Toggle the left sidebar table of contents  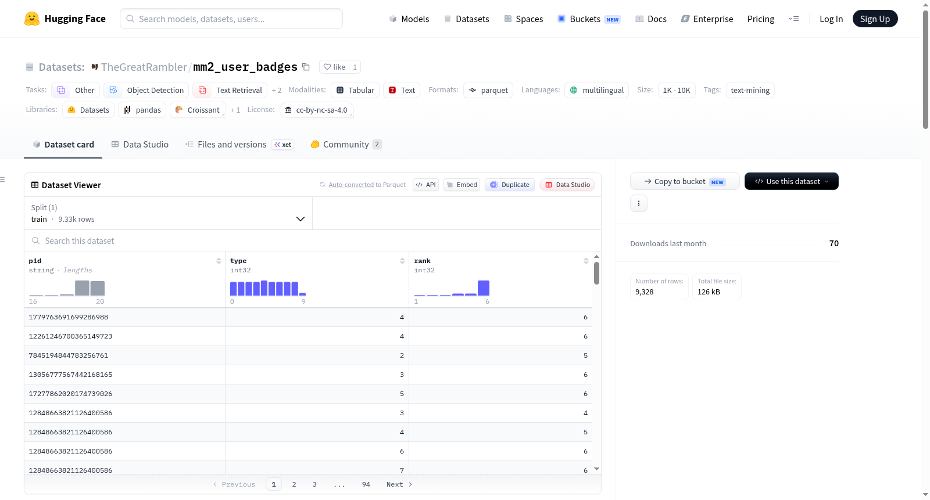point(2,179)
